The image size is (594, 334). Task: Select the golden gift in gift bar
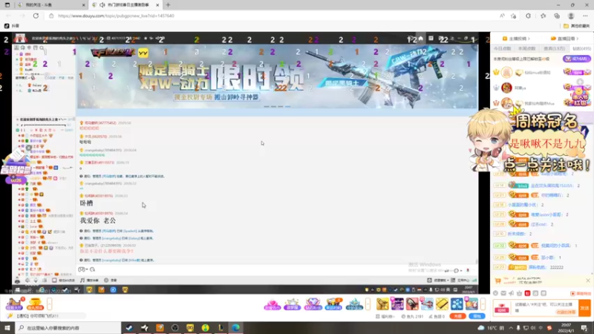pyautogui.click(x=382, y=304)
